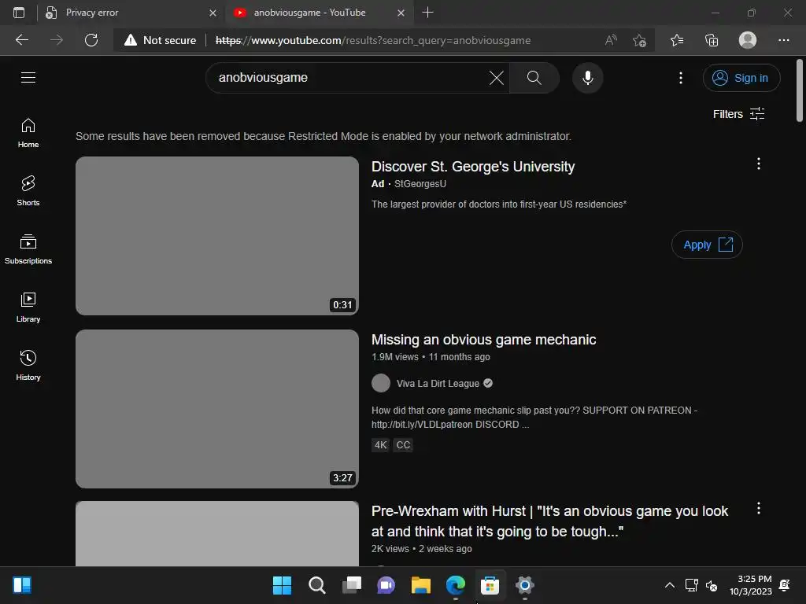Open Shorts from the sidebar
This screenshot has width=806, height=604.
pyautogui.click(x=28, y=191)
